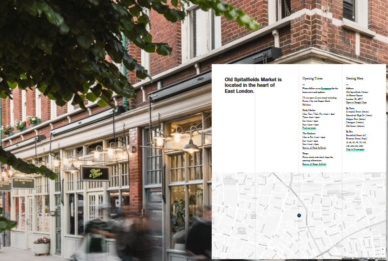
Task: Browse all Food & Drink link
Action: click(314, 148)
